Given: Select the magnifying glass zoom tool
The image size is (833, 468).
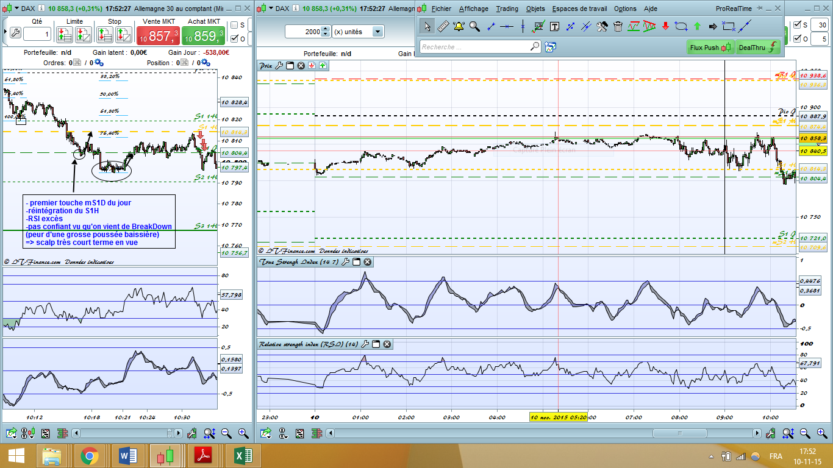Looking at the screenshot, I should point(474,26).
